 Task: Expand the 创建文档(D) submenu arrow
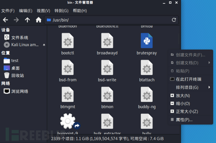pyautogui.click(x=209, y=63)
